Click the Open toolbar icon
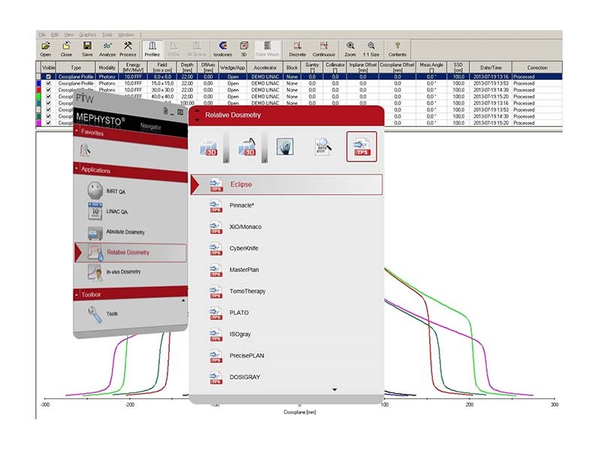The image size is (601, 451). [46, 49]
